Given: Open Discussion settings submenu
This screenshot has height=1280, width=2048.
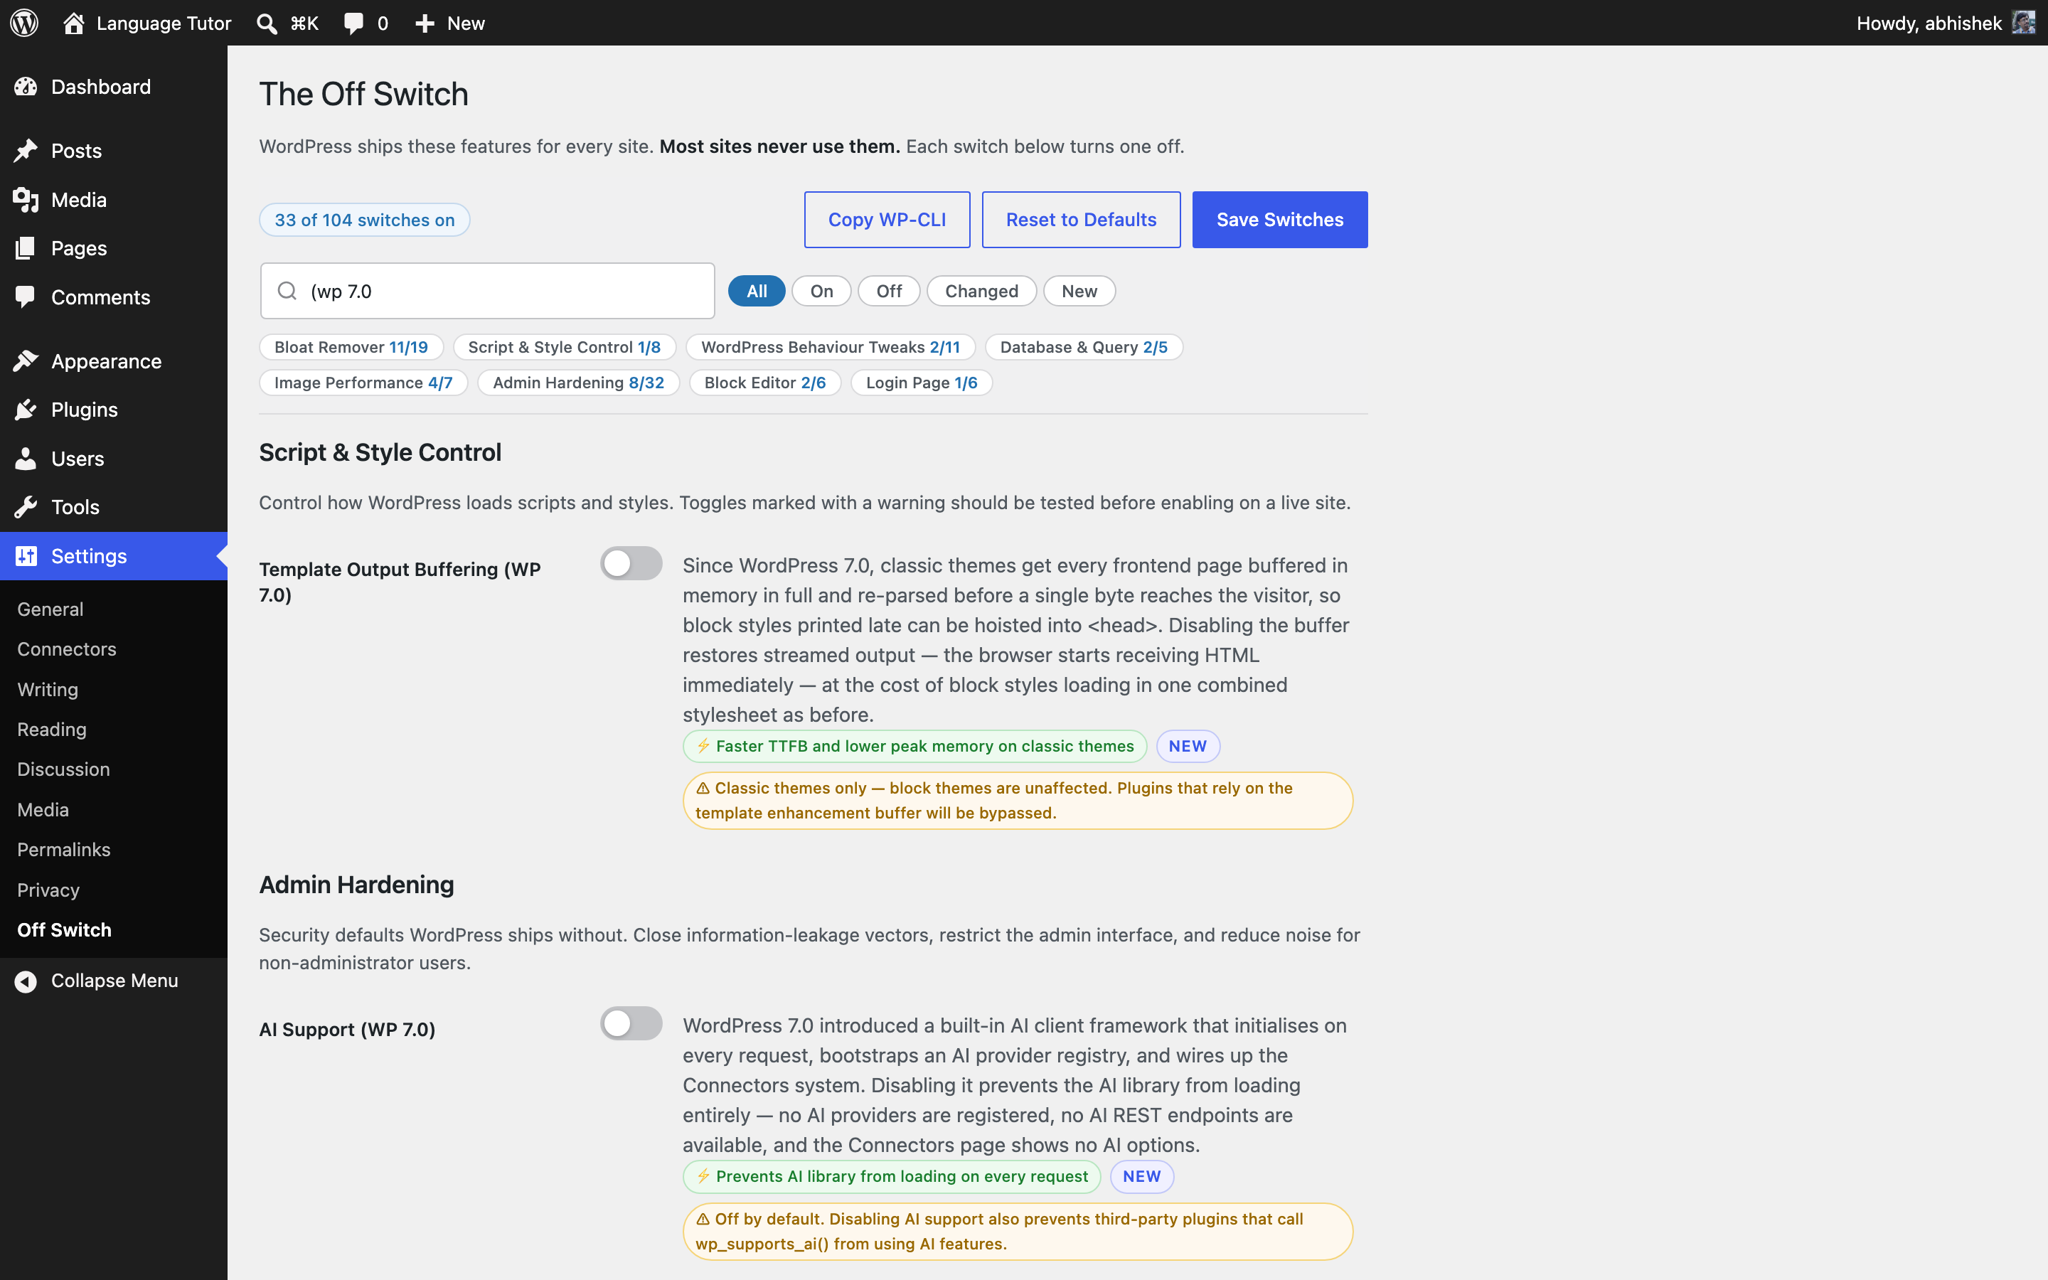Looking at the screenshot, I should click(x=63, y=769).
